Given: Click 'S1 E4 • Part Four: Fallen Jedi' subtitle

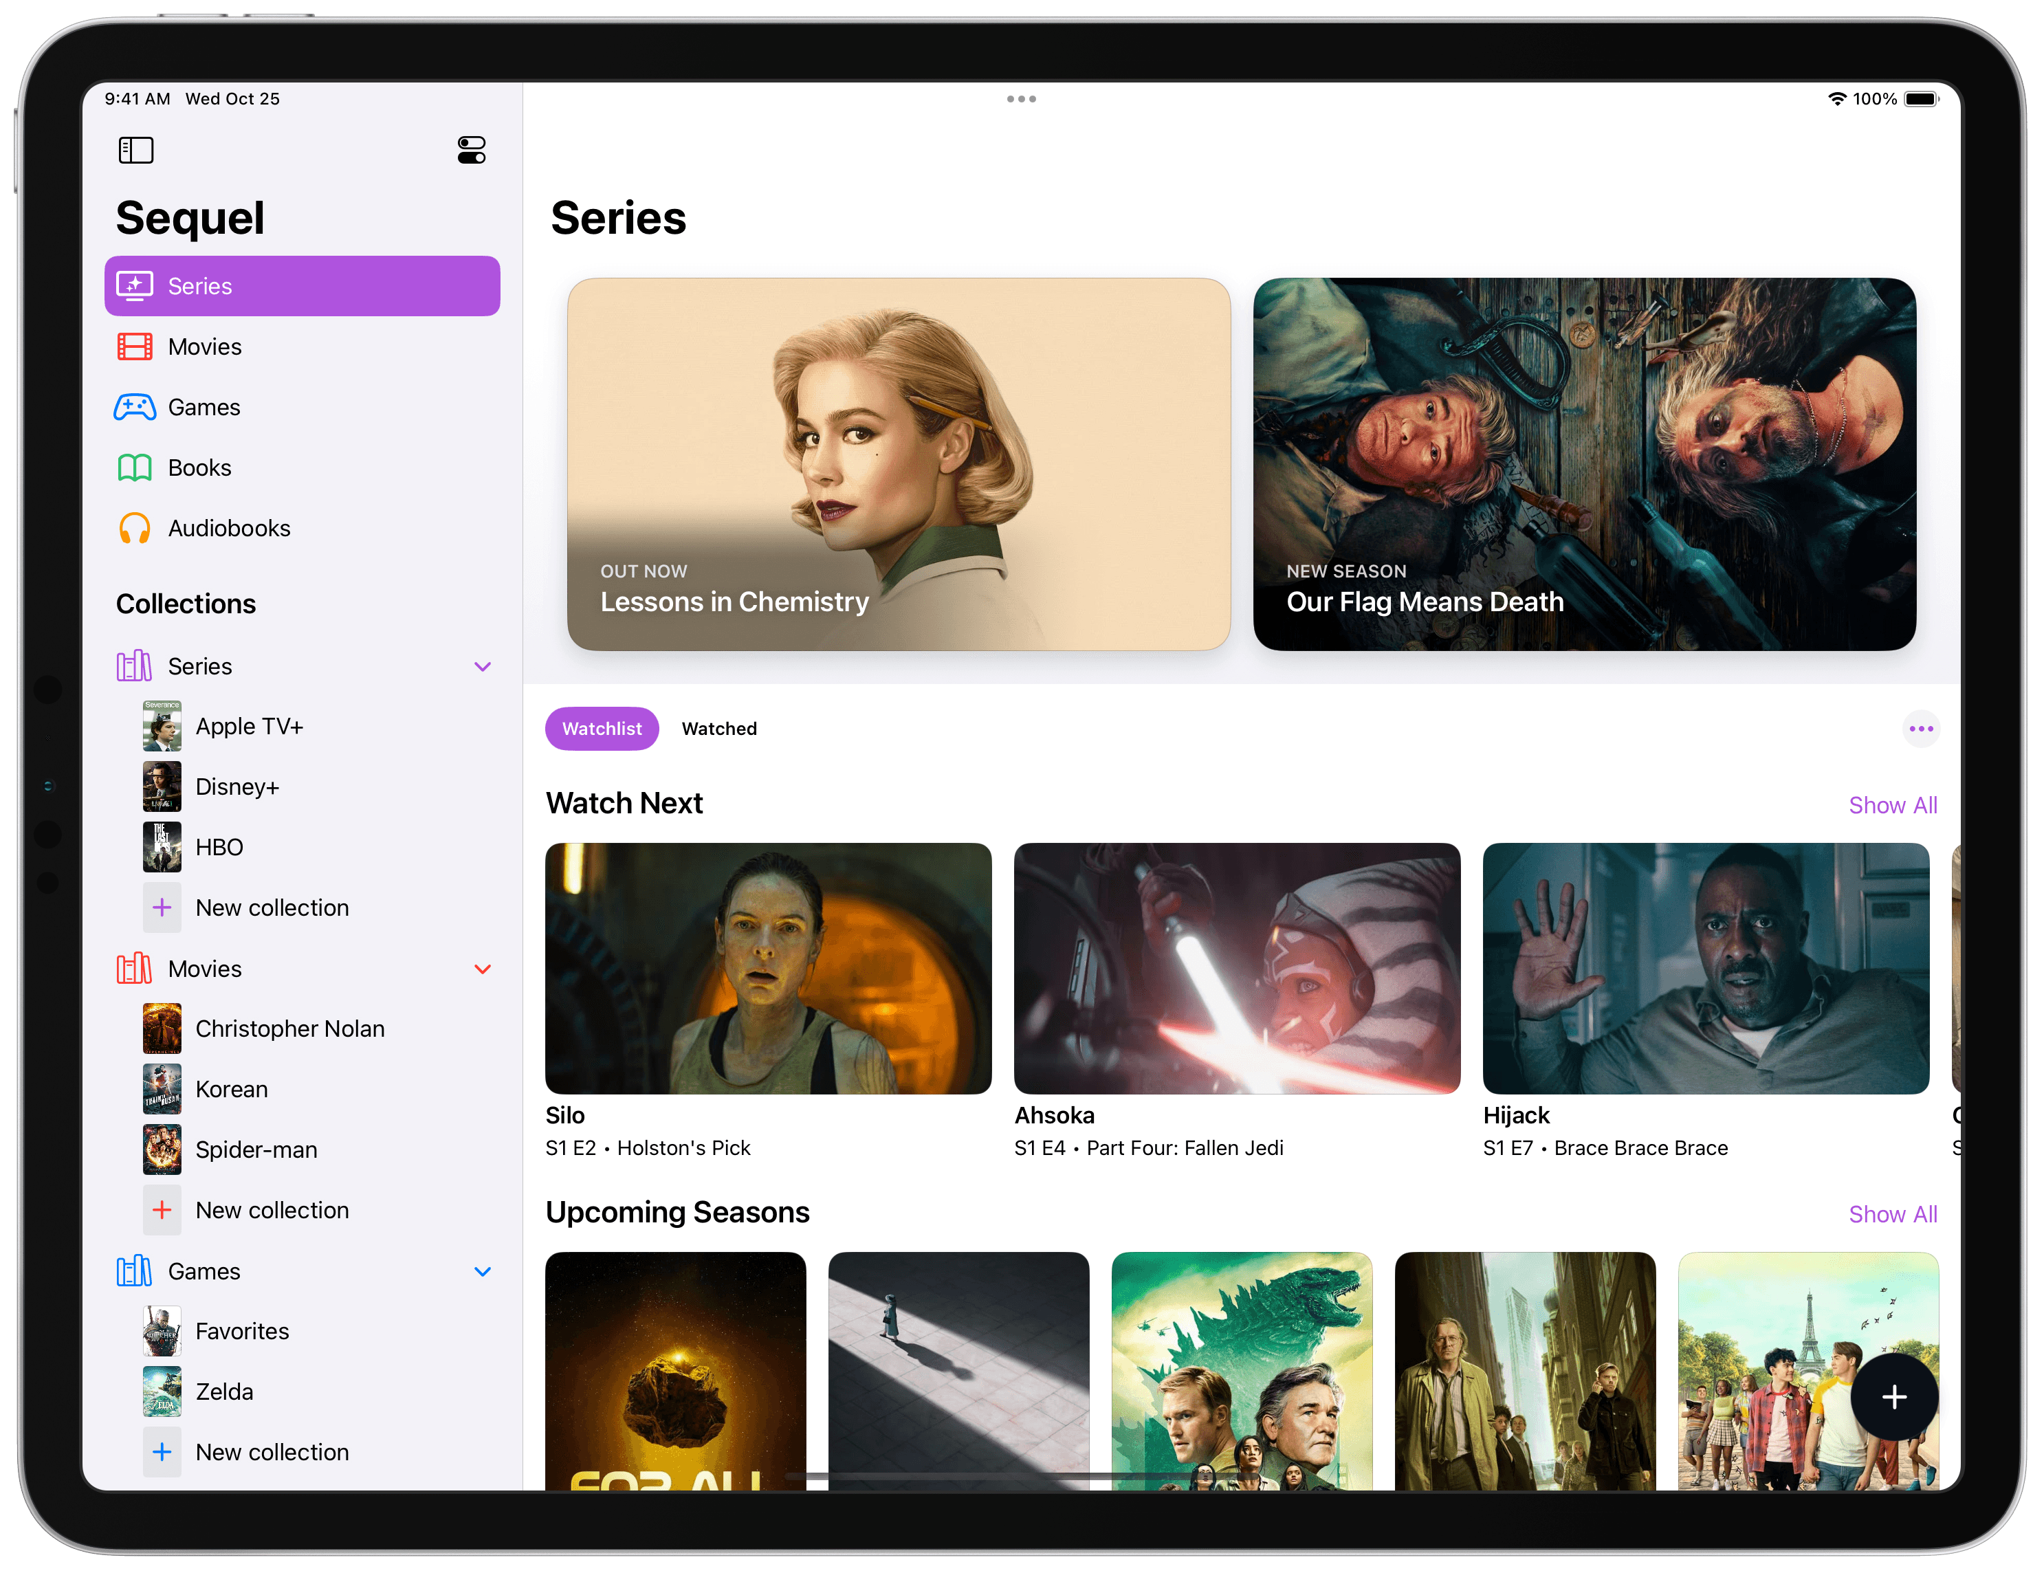Looking at the screenshot, I should click(x=1150, y=1148).
